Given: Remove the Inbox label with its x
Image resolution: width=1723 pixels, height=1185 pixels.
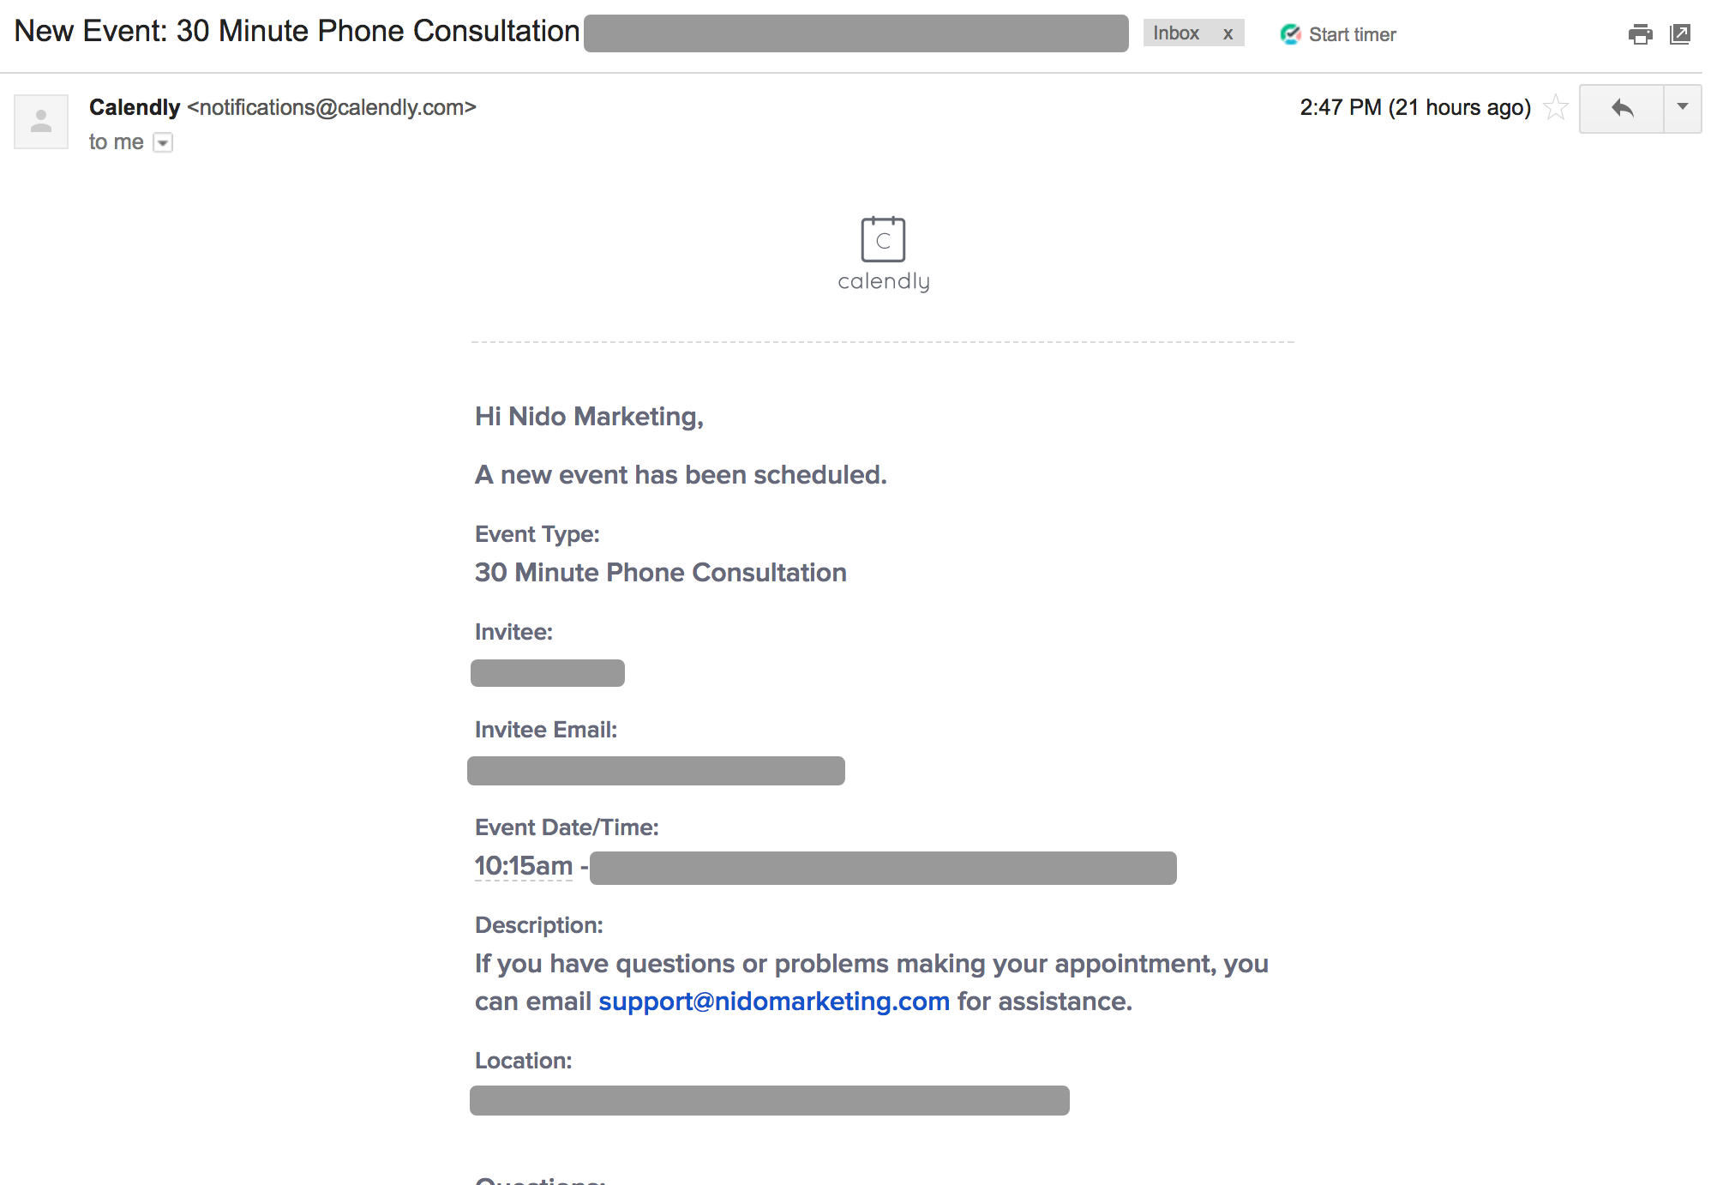Looking at the screenshot, I should [1228, 34].
